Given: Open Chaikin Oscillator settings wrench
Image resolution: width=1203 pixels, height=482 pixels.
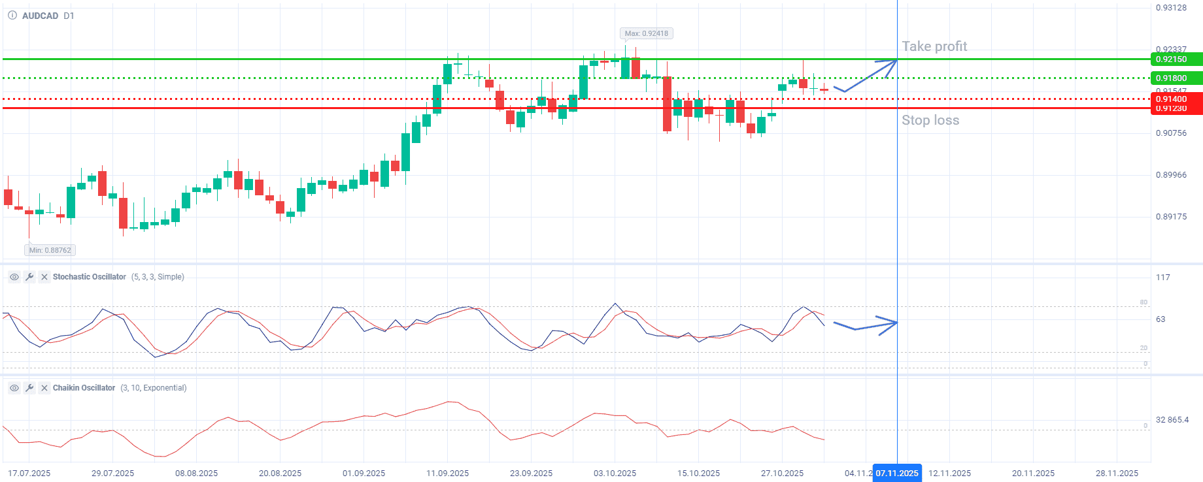Looking at the screenshot, I should (29, 388).
